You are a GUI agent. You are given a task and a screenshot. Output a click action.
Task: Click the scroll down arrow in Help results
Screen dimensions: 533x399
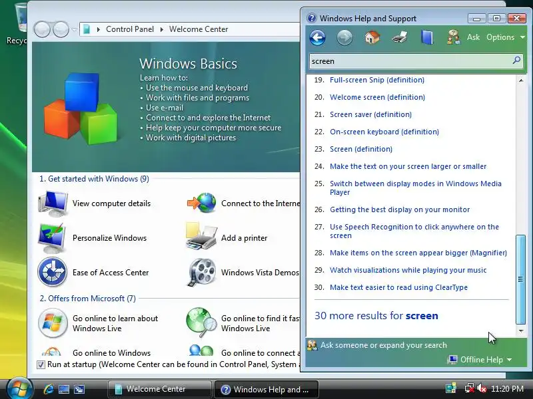point(521,331)
